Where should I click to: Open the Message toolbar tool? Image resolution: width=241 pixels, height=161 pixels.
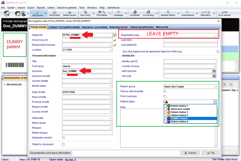[x=118, y=13]
